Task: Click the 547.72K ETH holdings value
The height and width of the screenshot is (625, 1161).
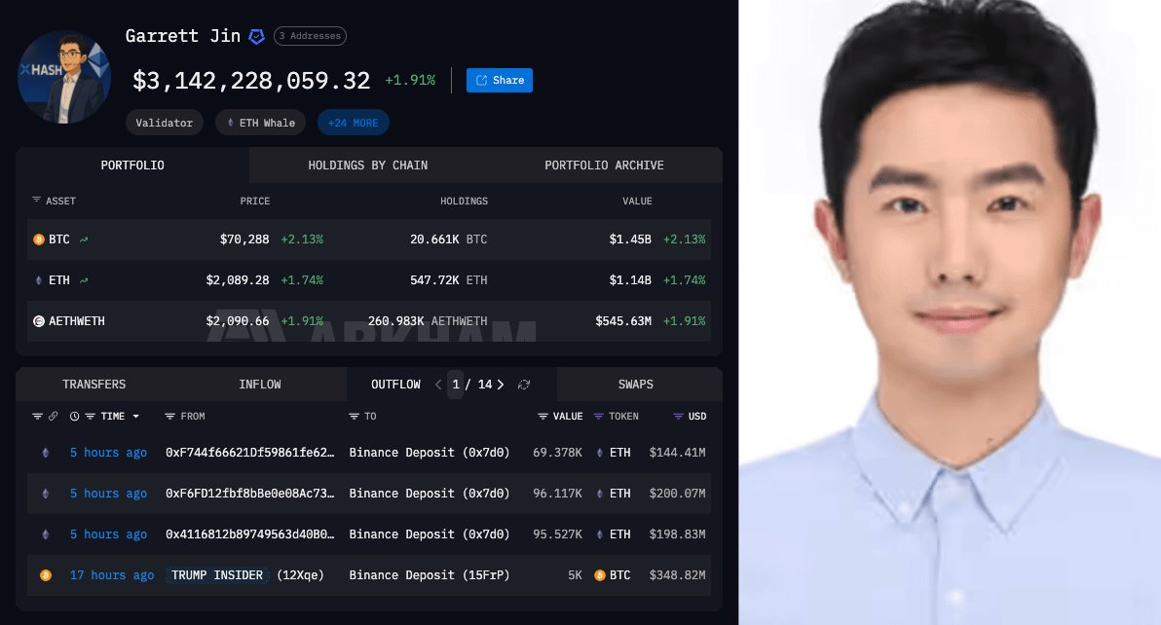Action: point(449,280)
